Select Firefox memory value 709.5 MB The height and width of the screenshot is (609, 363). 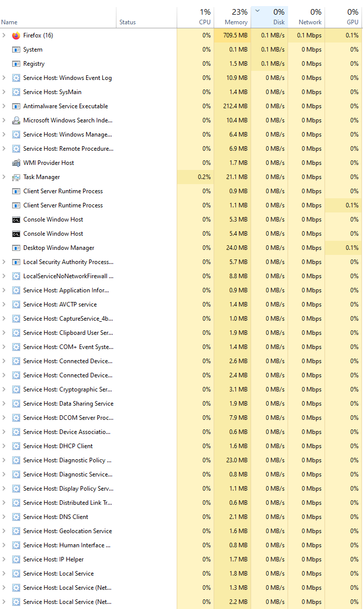[x=234, y=35]
